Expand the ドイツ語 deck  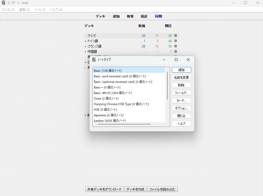pyautogui.click(x=85, y=41)
